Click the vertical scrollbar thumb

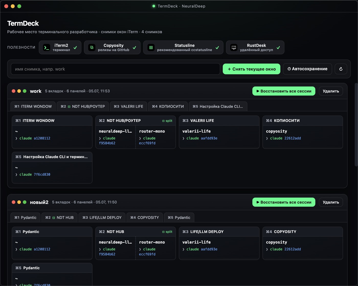click(356, 125)
